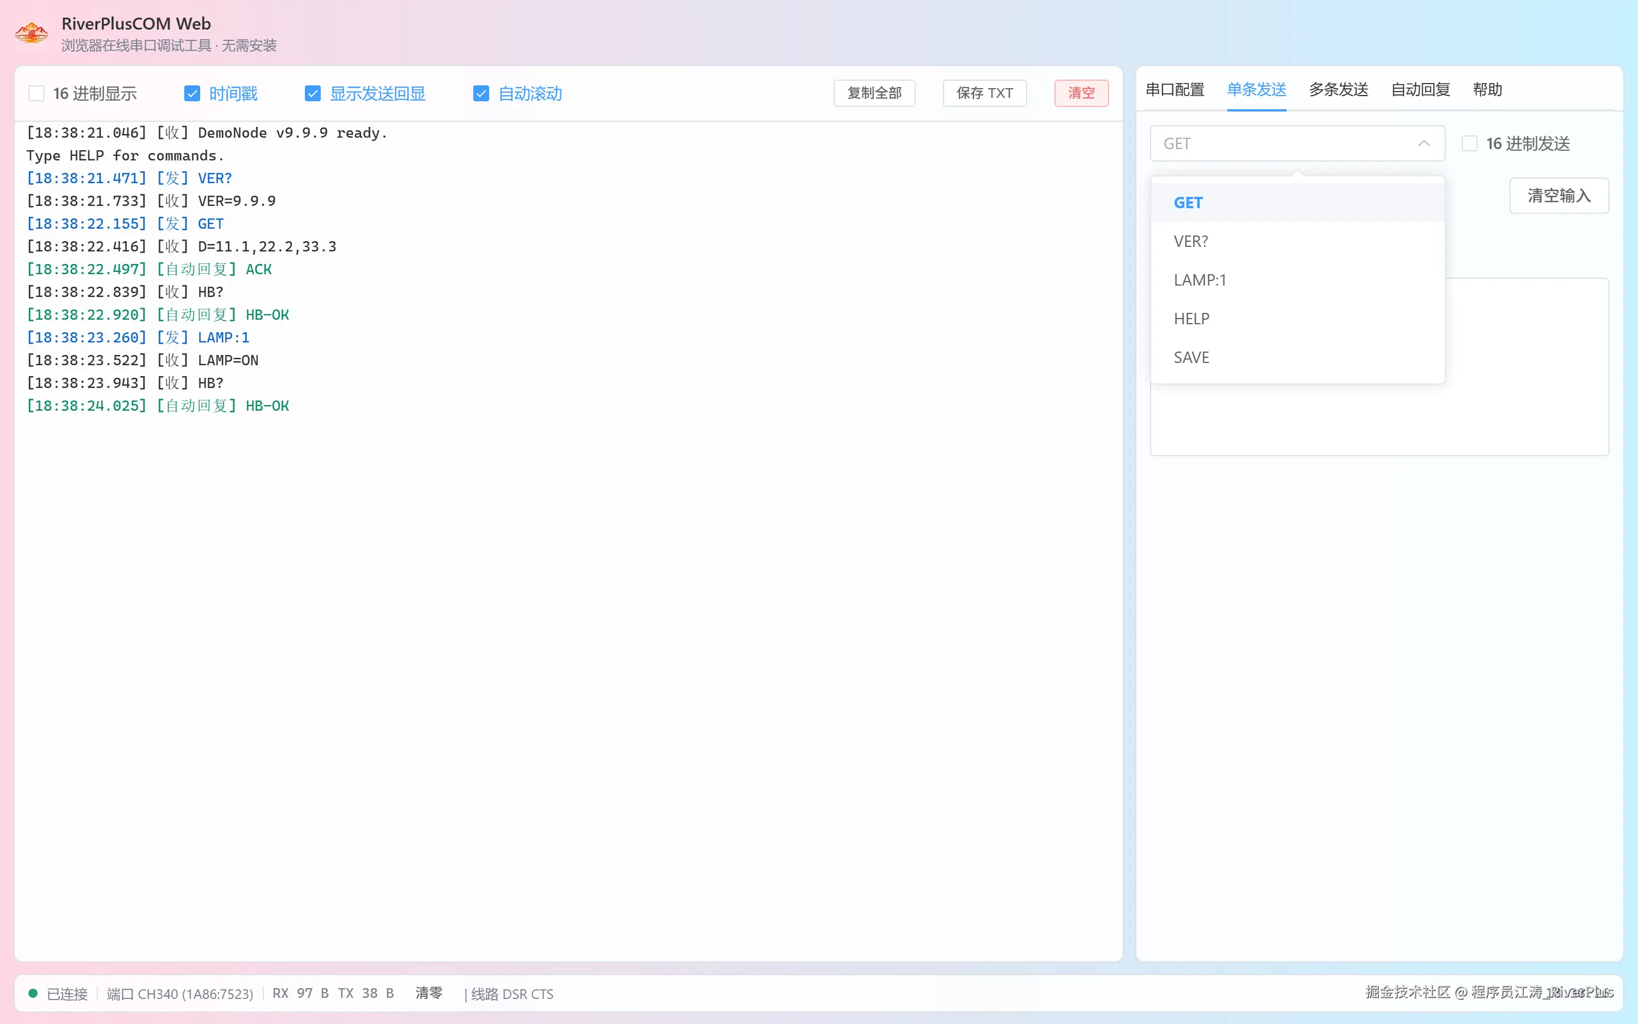Enable the 16 进制发送 checkbox
1638x1024 pixels.
point(1470,143)
